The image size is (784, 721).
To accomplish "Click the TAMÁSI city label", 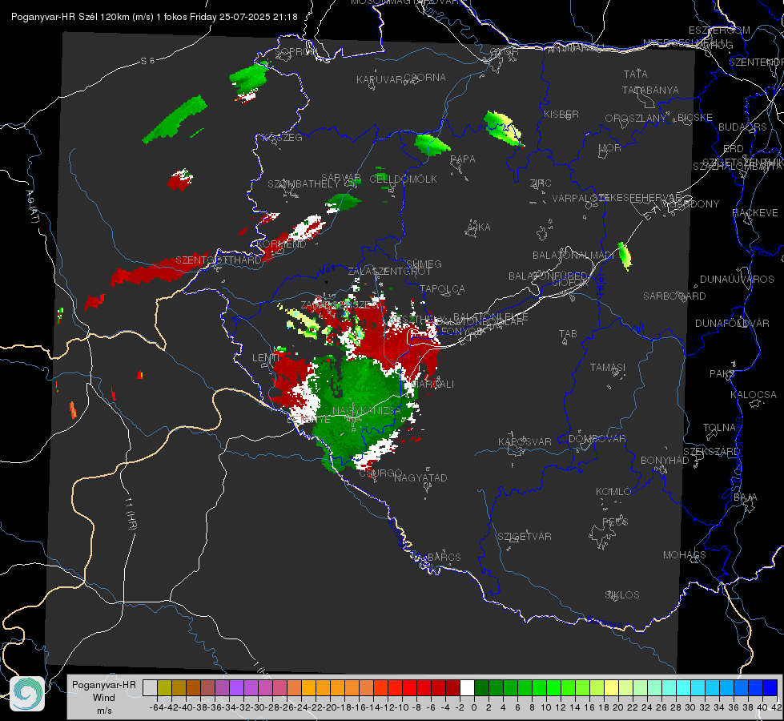I will [608, 368].
